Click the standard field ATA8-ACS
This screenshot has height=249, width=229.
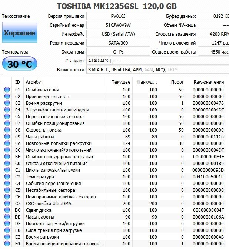[x=158, y=61]
